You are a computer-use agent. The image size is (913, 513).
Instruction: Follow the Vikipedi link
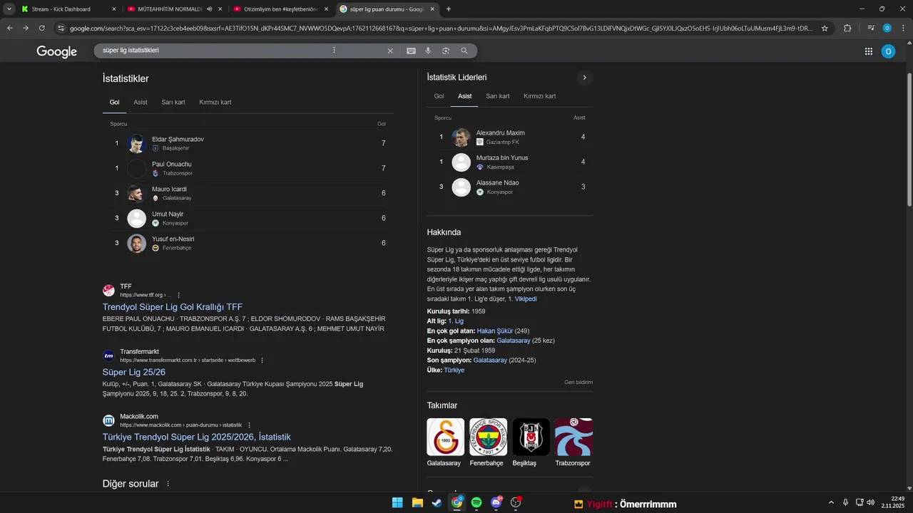click(526, 299)
